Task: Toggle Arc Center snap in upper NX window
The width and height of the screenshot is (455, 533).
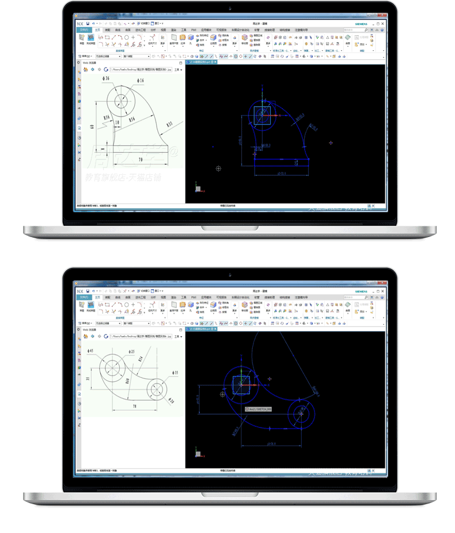Action: point(236,57)
